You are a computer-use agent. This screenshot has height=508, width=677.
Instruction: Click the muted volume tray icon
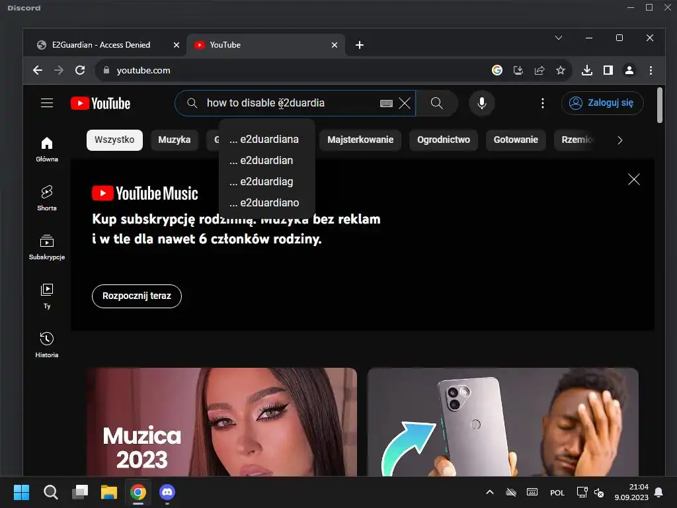pyautogui.click(x=599, y=492)
